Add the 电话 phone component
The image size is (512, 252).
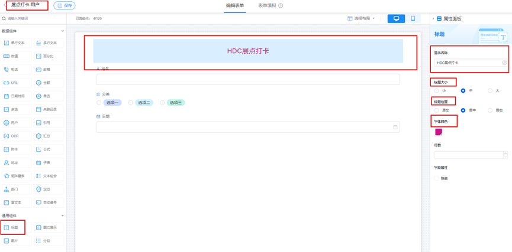coord(17,70)
